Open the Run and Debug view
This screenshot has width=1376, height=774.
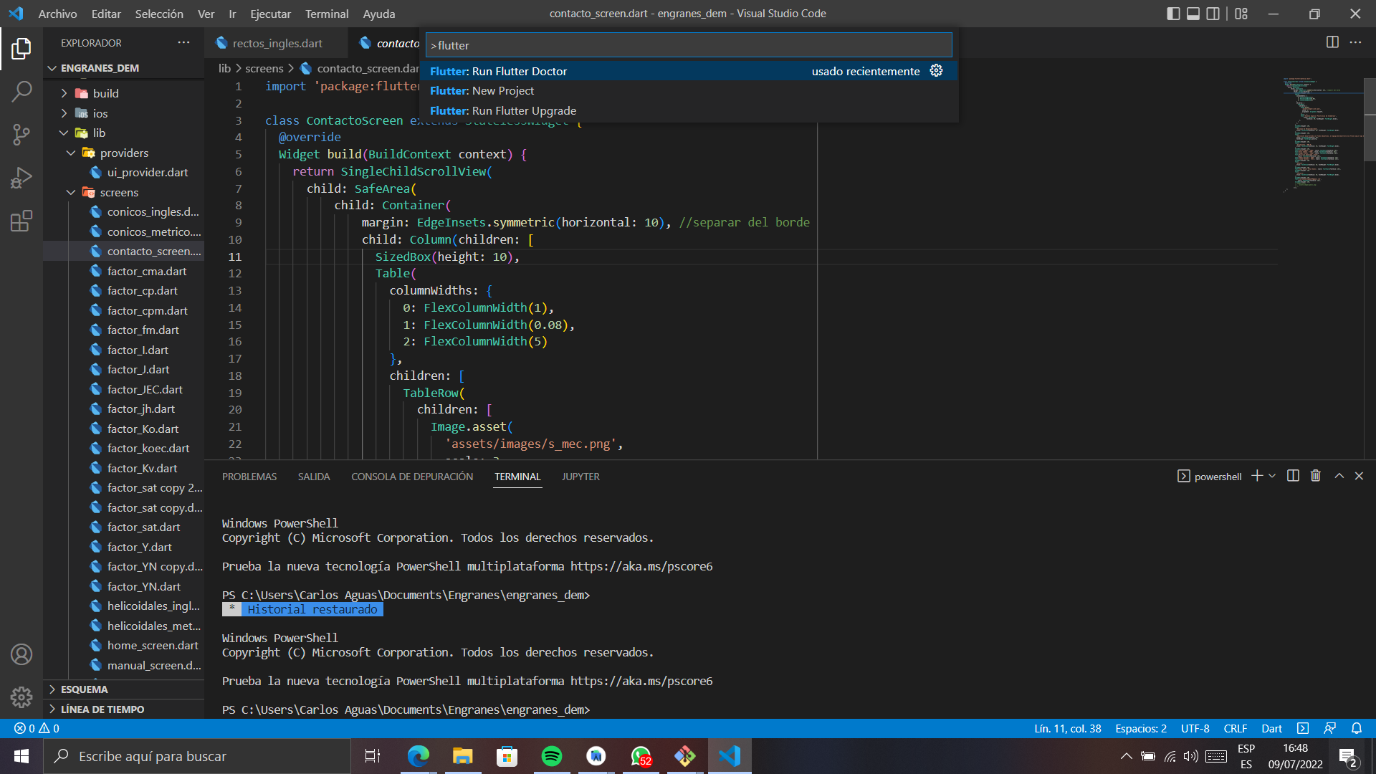[21, 177]
